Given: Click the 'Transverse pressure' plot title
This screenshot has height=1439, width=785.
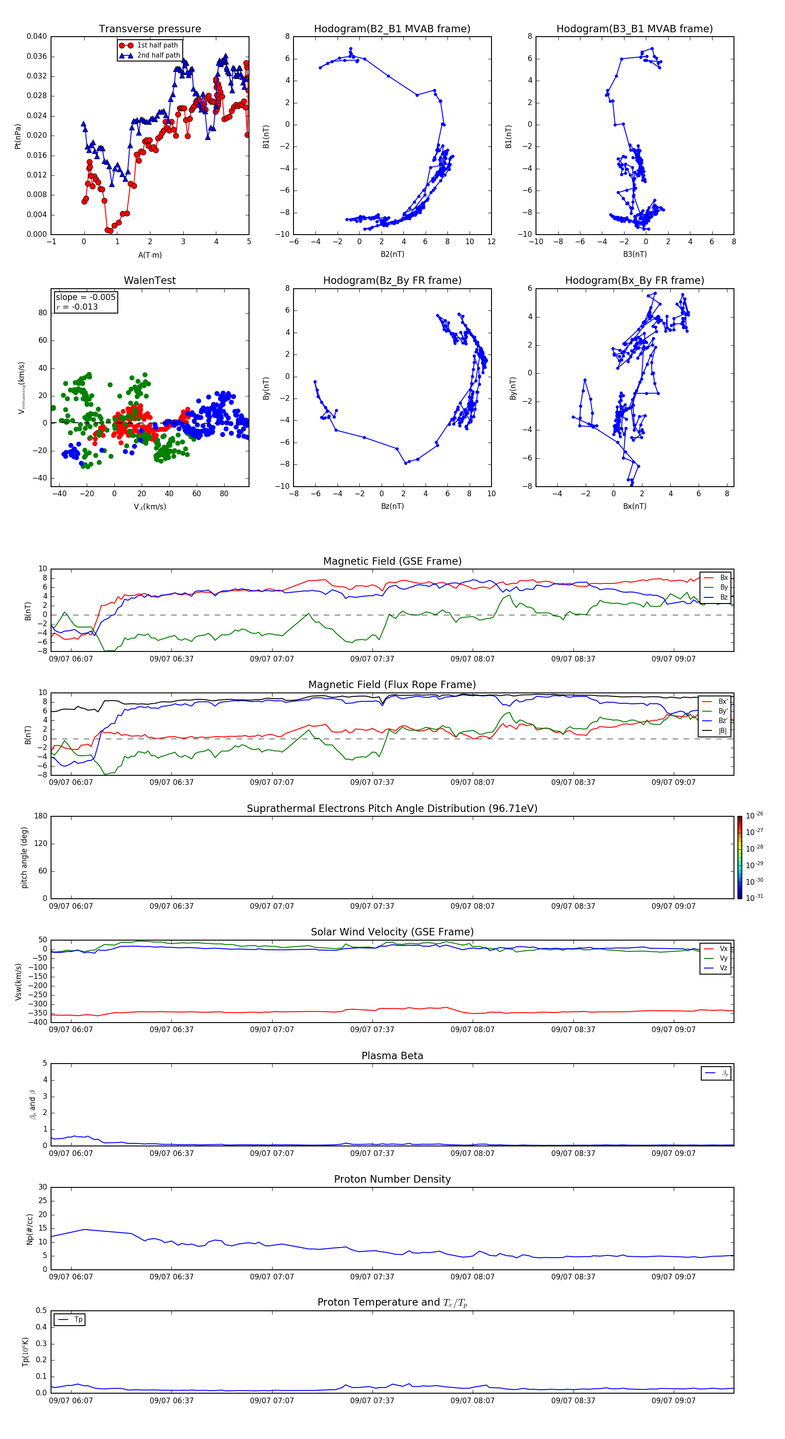Looking at the screenshot, I should coord(150,29).
